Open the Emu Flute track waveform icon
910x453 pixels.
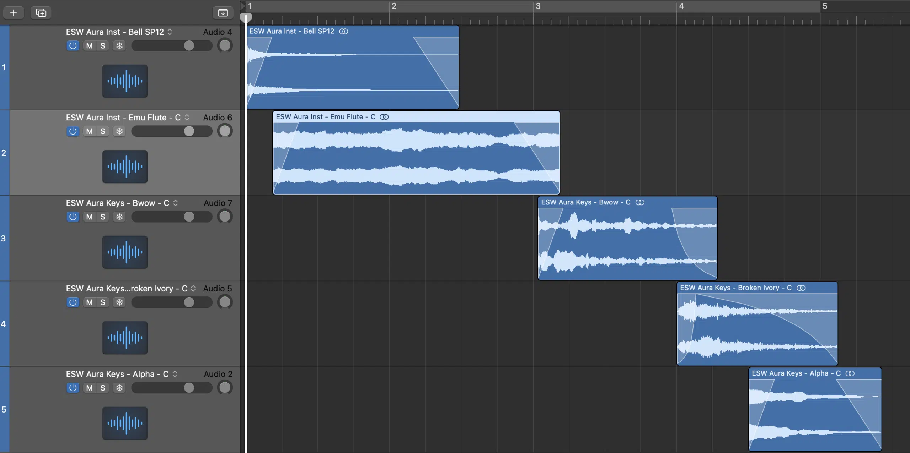click(x=125, y=167)
